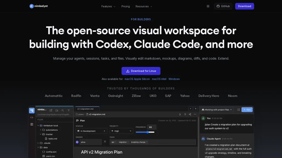
Task: Click the filter funnel icon in files panel
Action: coord(69,110)
